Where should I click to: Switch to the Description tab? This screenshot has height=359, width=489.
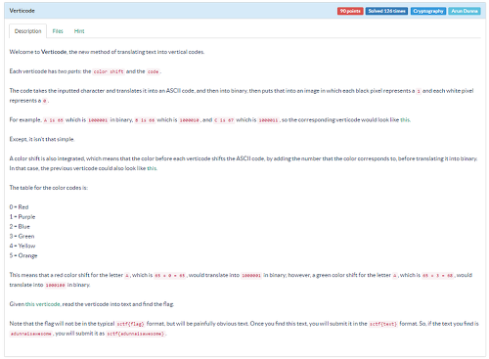pos(28,31)
